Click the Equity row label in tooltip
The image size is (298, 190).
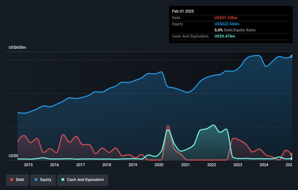[x=177, y=24]
